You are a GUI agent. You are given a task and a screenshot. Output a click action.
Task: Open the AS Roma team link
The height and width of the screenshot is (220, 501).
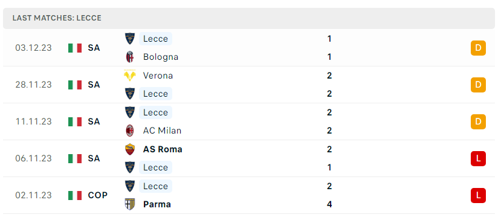coord(163,149)
